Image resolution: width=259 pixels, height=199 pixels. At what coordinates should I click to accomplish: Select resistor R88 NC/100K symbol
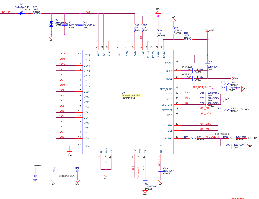pyautogui.click(x=232, y=138)
